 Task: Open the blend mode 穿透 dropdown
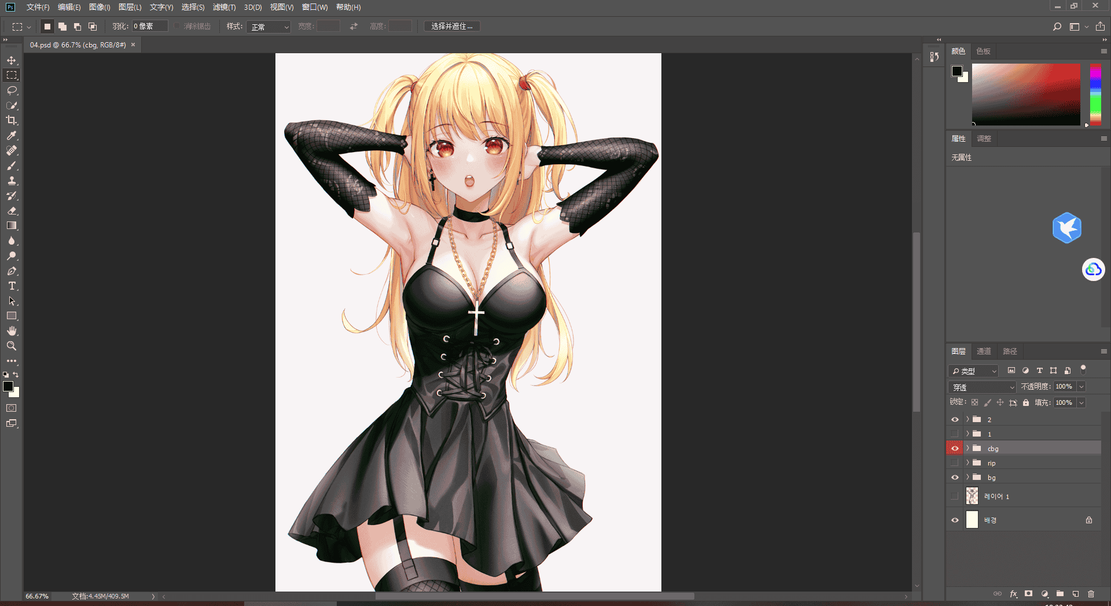[x=983, y=387]
